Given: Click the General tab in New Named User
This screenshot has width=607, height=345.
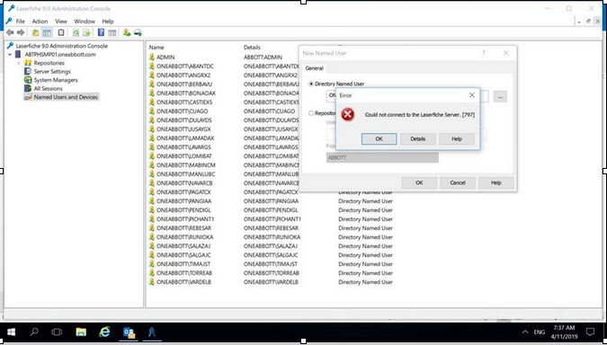Looking at the screenshot, I should (314, 68).
